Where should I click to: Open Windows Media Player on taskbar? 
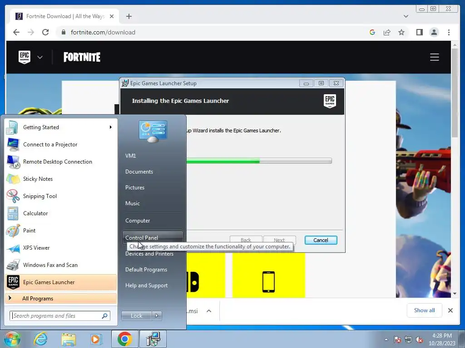[96, 339]
